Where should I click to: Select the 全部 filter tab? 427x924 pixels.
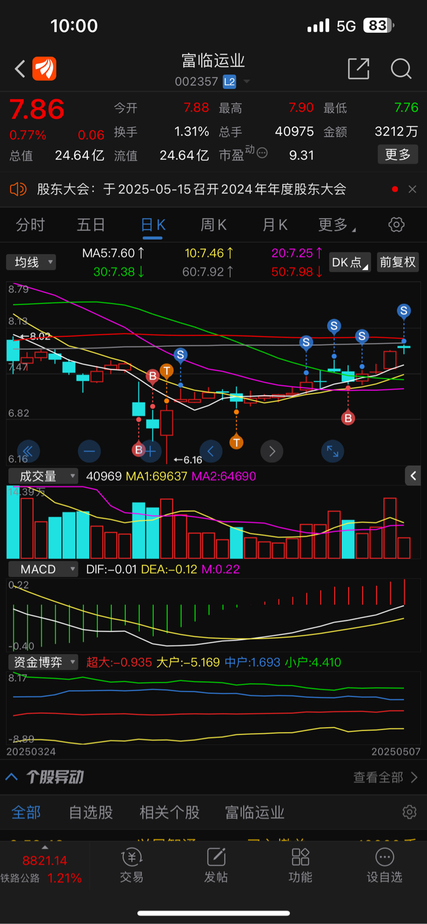pyautogui.click(x=26, y=812)
